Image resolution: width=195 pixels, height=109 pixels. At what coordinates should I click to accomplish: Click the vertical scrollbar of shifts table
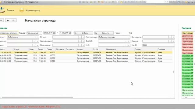pyautogui.click(x=174, y=72)
